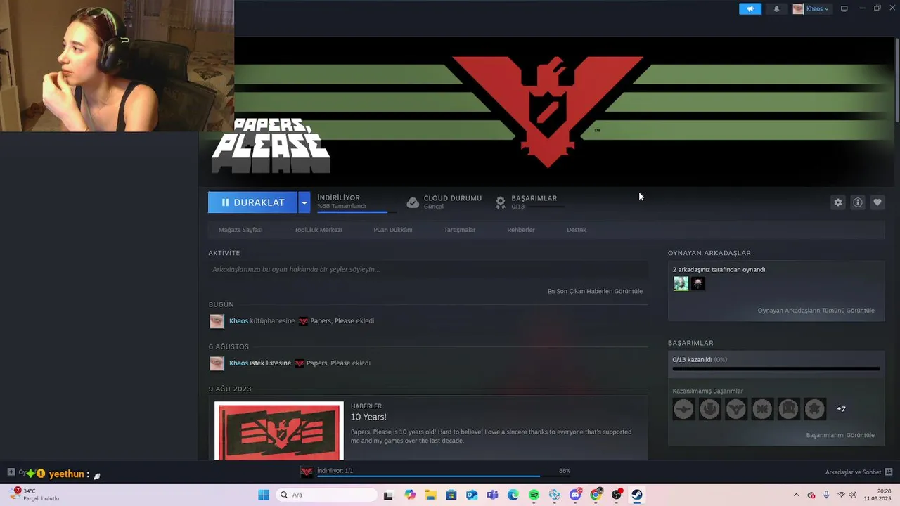Click the second unearned achievement icon
The height and width of the screenshot is (506, 900).
point(709,408)
